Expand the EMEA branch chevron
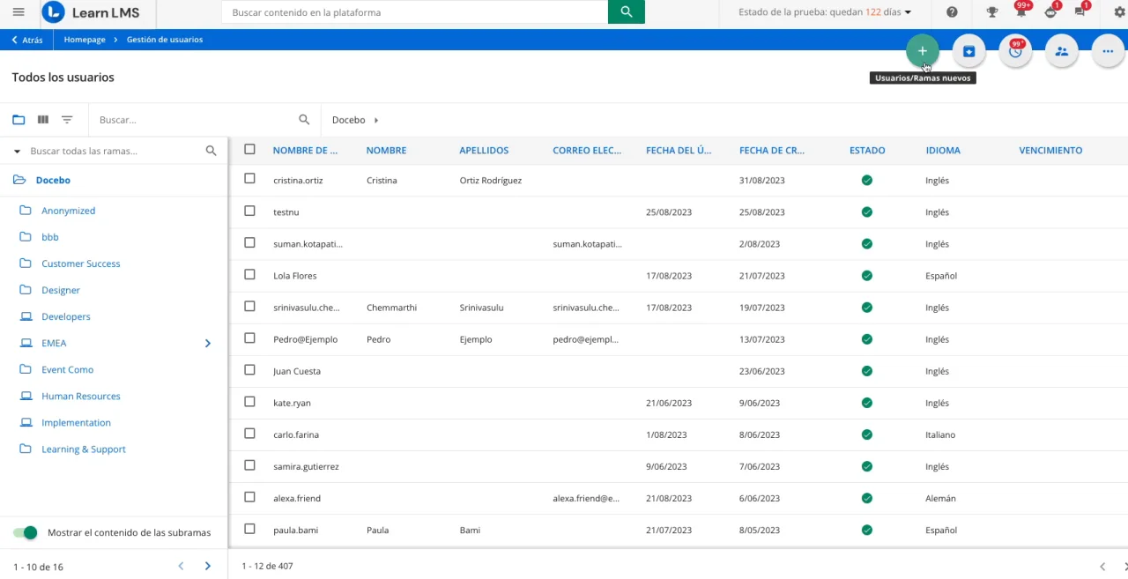 pyautogui.click(x=208, y=344)
